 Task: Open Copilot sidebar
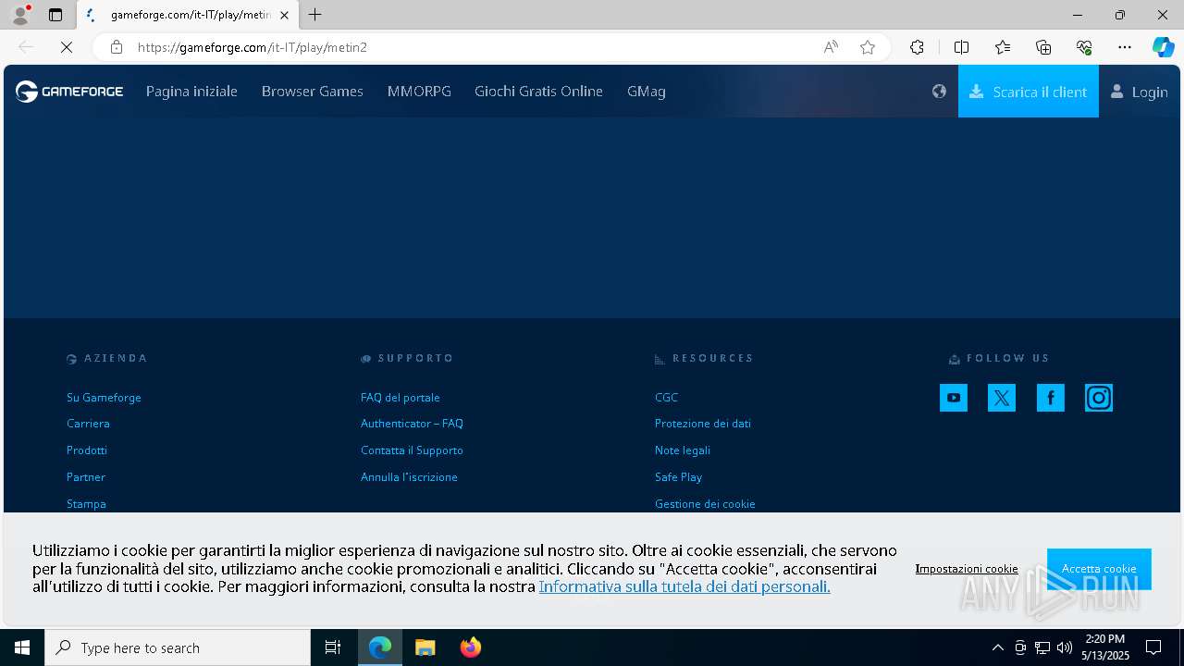pyautogui.click(x=1163, y=47)
